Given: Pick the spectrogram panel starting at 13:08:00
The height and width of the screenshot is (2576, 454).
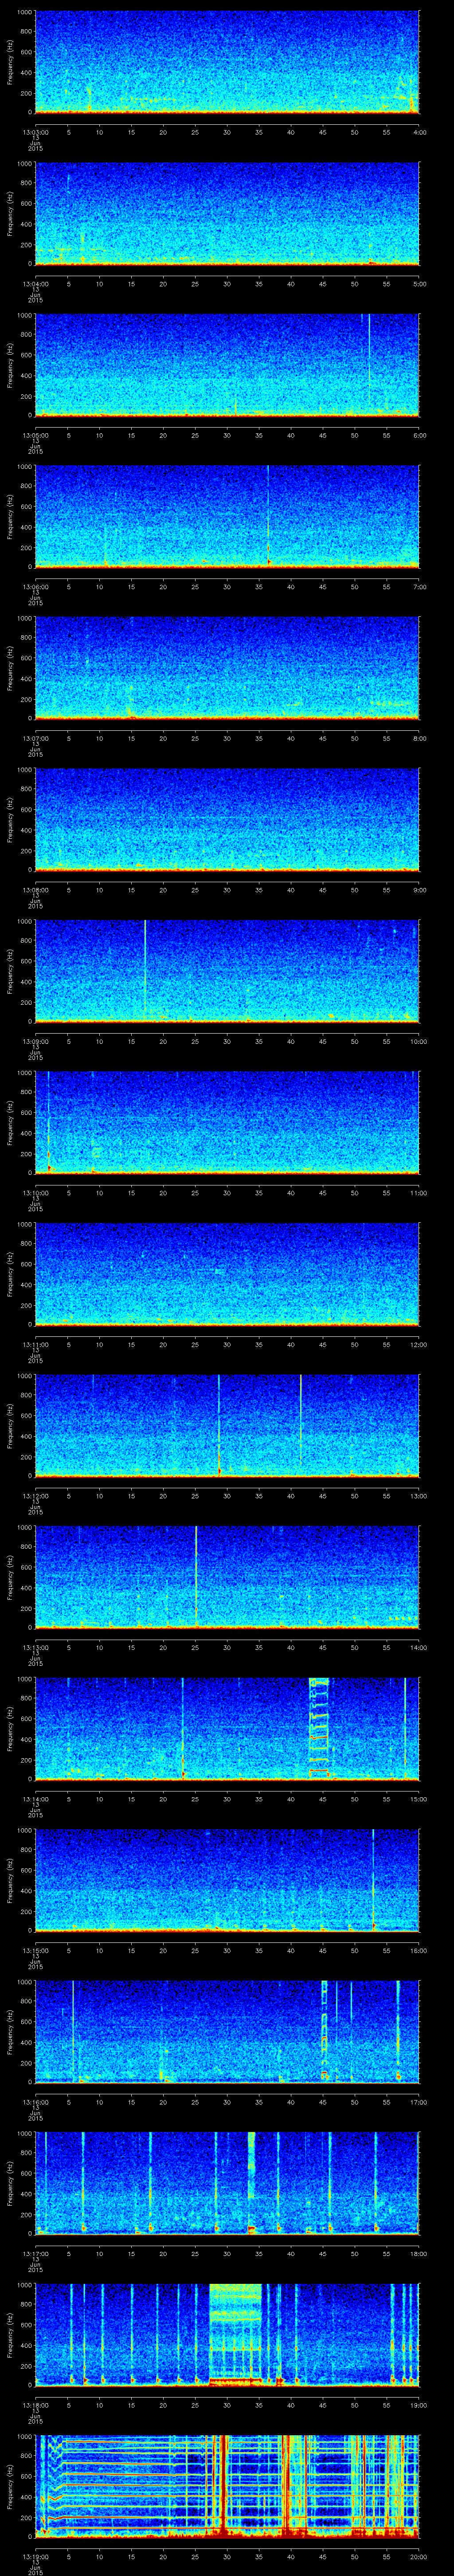Looking at the screenshot, I should click(x=227, y=820).
